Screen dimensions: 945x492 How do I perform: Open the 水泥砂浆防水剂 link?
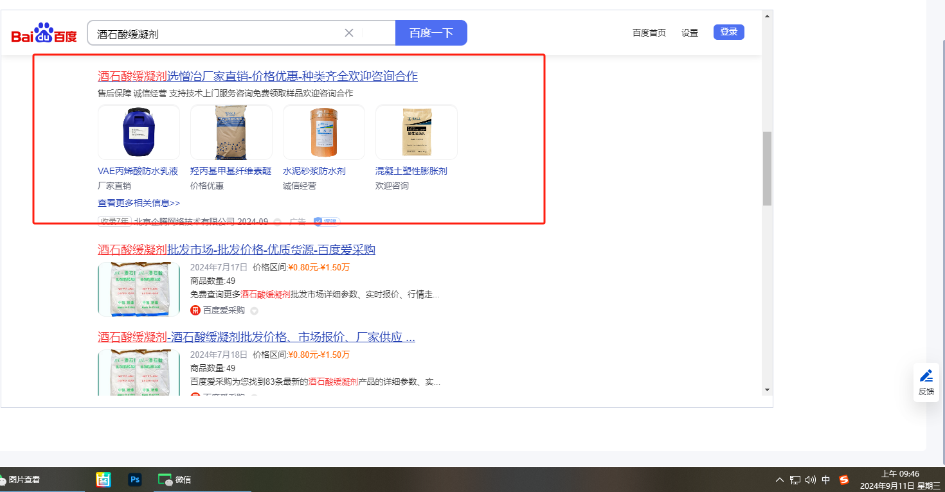click(314, 171)
